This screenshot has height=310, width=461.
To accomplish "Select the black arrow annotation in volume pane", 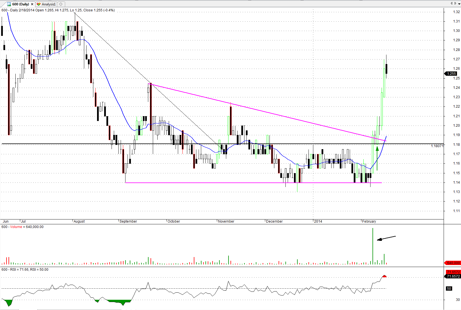I will [386, 238].
